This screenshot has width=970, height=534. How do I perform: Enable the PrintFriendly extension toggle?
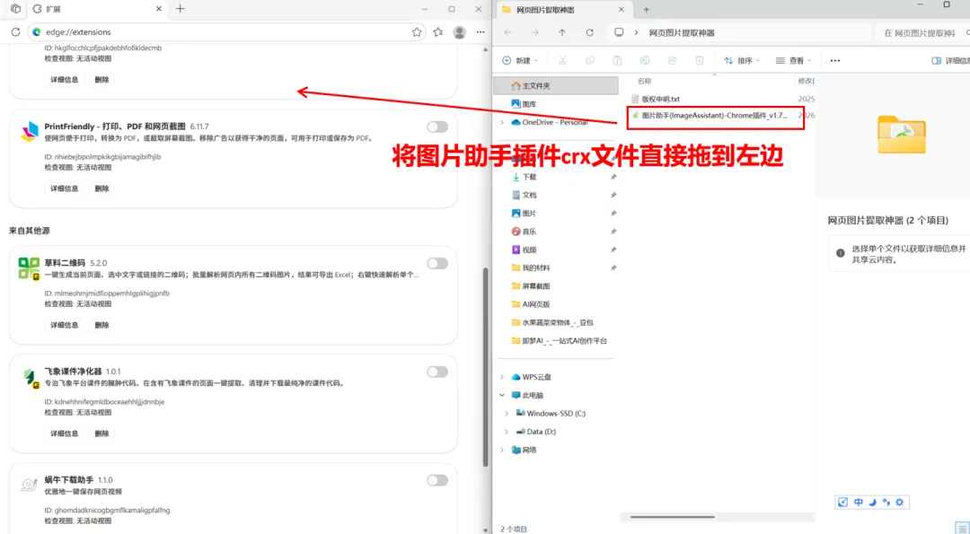(x=437, y=127)
